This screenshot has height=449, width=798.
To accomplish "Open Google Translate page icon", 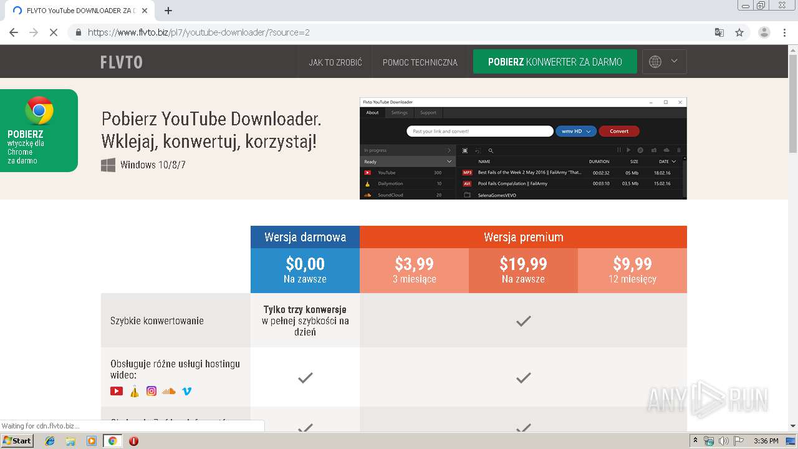I will coord(719,32).
